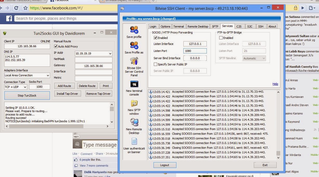Switch to the SFTP tab
Image resolution: width=319 pixels, height=177 pixels.
[215, 26]
